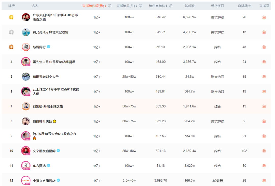The image size is (275, 186).
Task: Open live room icon for 与辉同行 row
Action: 264,47
